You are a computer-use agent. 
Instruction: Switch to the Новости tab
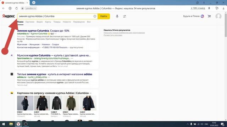pos(67,22)
